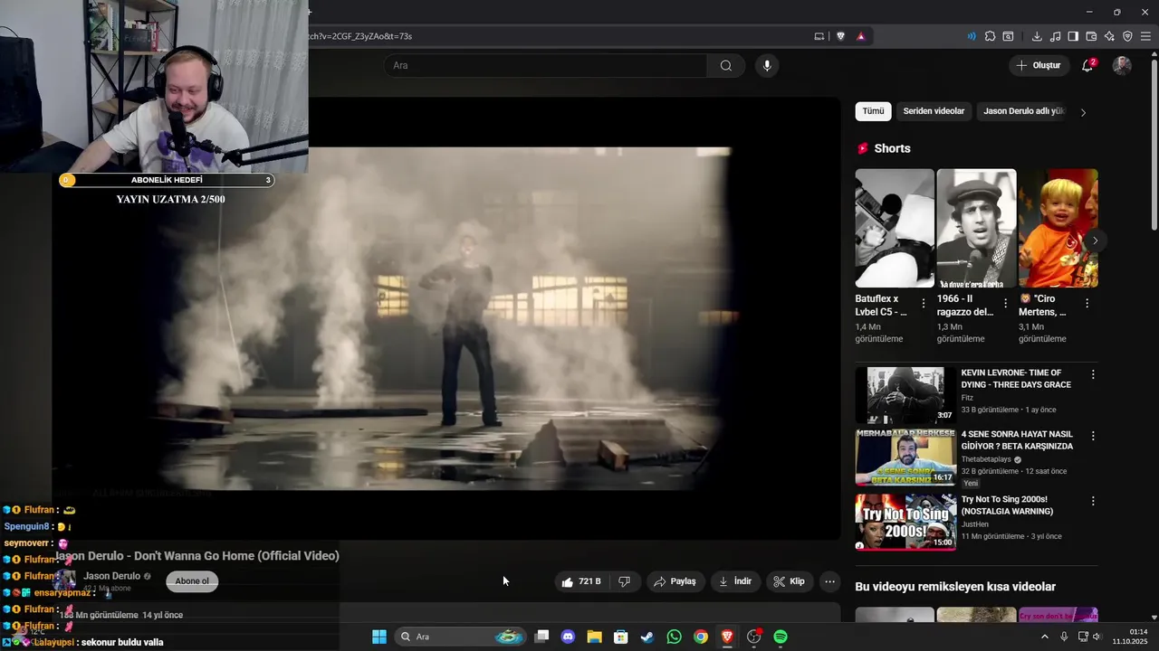This screenshot has height=651, width=1159.
Task: Open options menu for 1966 Il ragazzo short
Action: pos(1005,303)
